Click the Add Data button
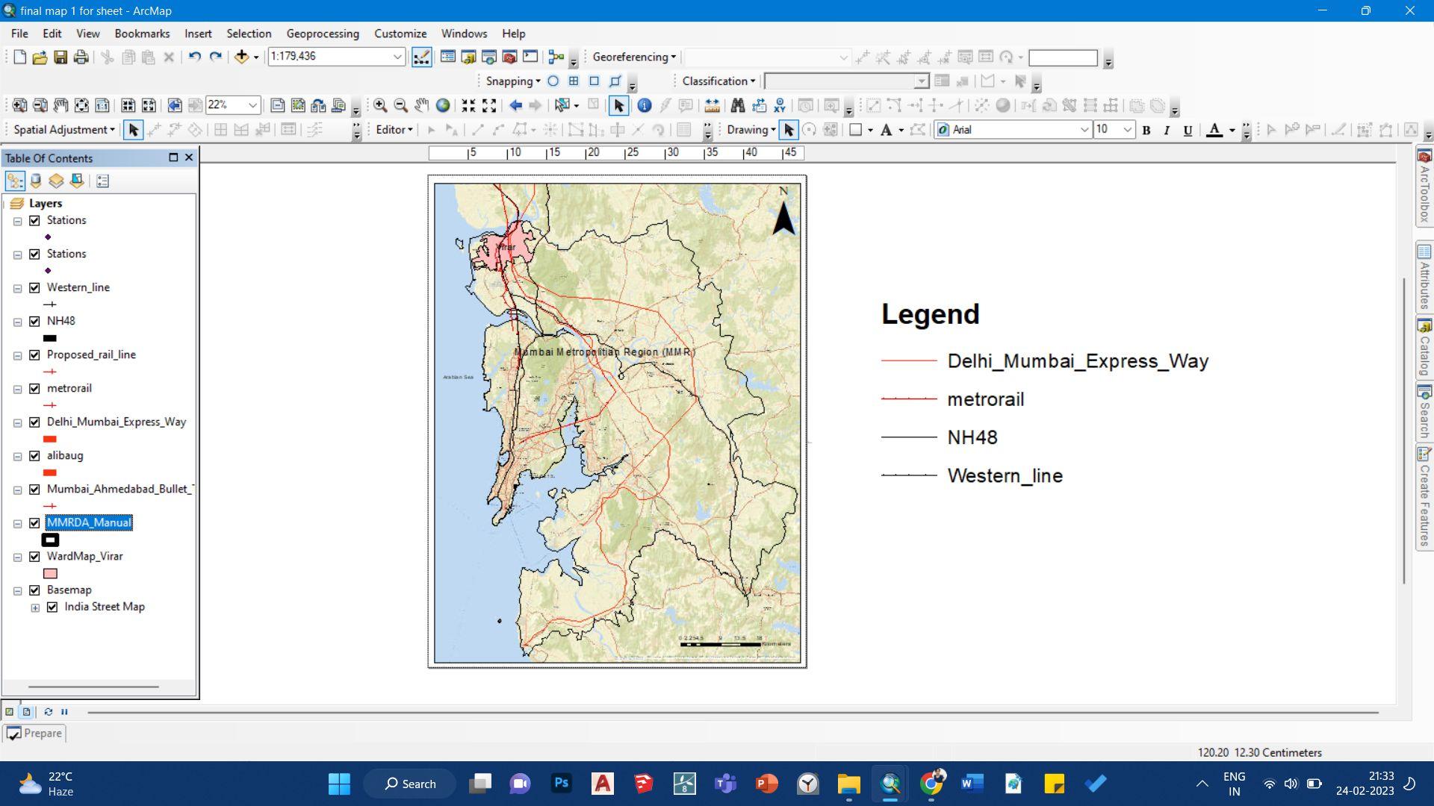The image size is (1434, 806). (241, 57)
